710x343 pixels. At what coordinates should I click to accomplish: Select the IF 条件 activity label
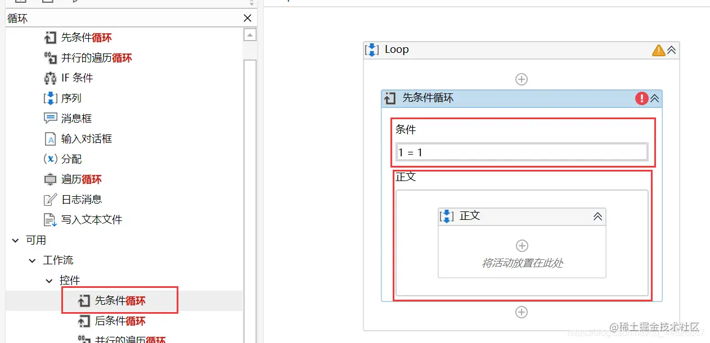tap(77, 78)
